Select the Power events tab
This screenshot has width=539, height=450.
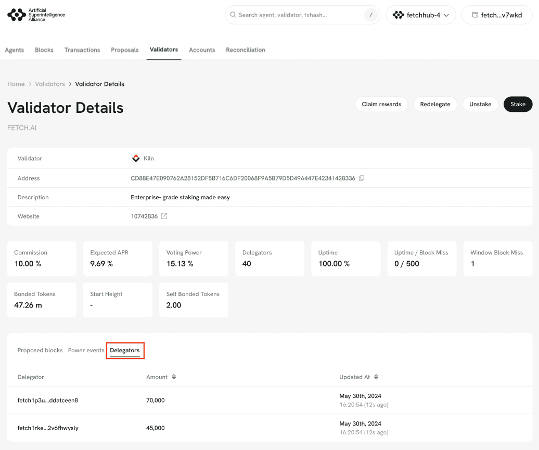86,350
